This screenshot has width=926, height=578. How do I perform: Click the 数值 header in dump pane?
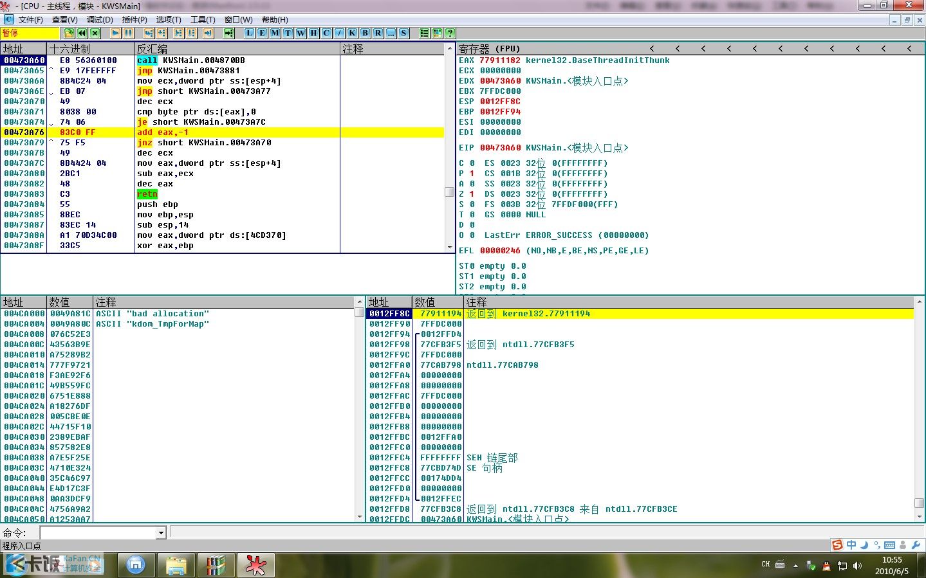(70, 302)
